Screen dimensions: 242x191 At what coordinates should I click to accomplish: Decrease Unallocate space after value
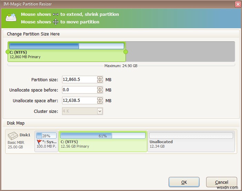(100, 102)
